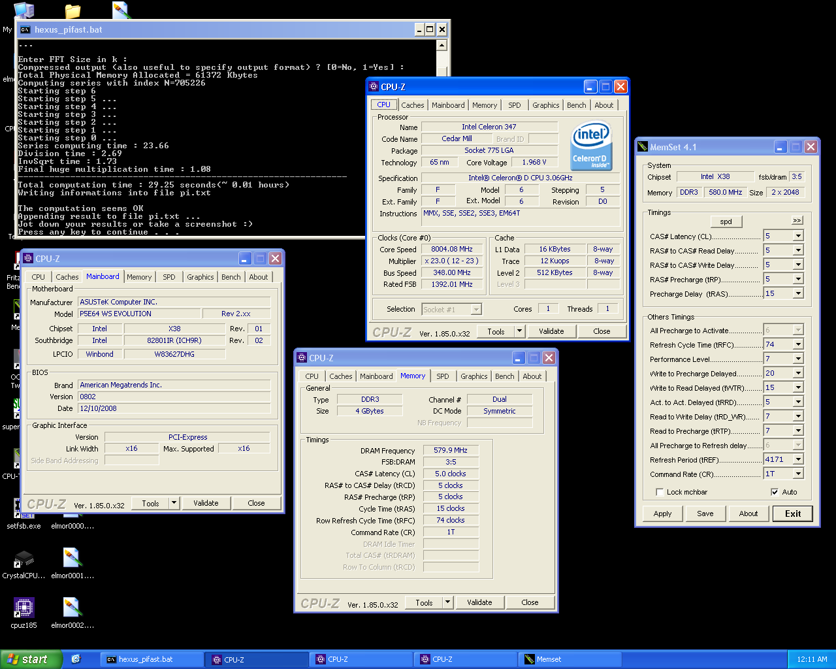Image resolution: width=836 pixels, height=669 pixels.
Task: Open the About tab in CPU-Z Mainboard window
Action: [x=259, y=277]
